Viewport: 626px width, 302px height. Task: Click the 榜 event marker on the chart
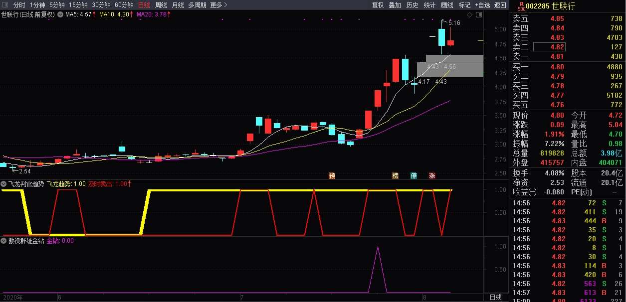click(396, 175)
